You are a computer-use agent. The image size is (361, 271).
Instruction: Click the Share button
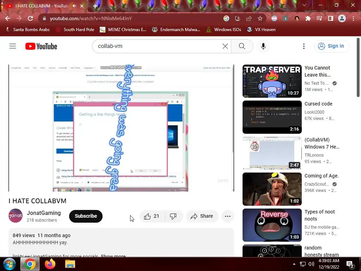202,216
